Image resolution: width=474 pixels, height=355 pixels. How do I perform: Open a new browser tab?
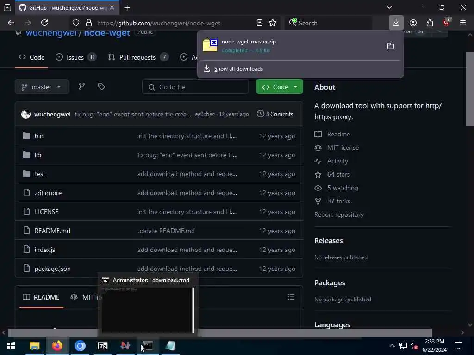[x=127, y=8]
